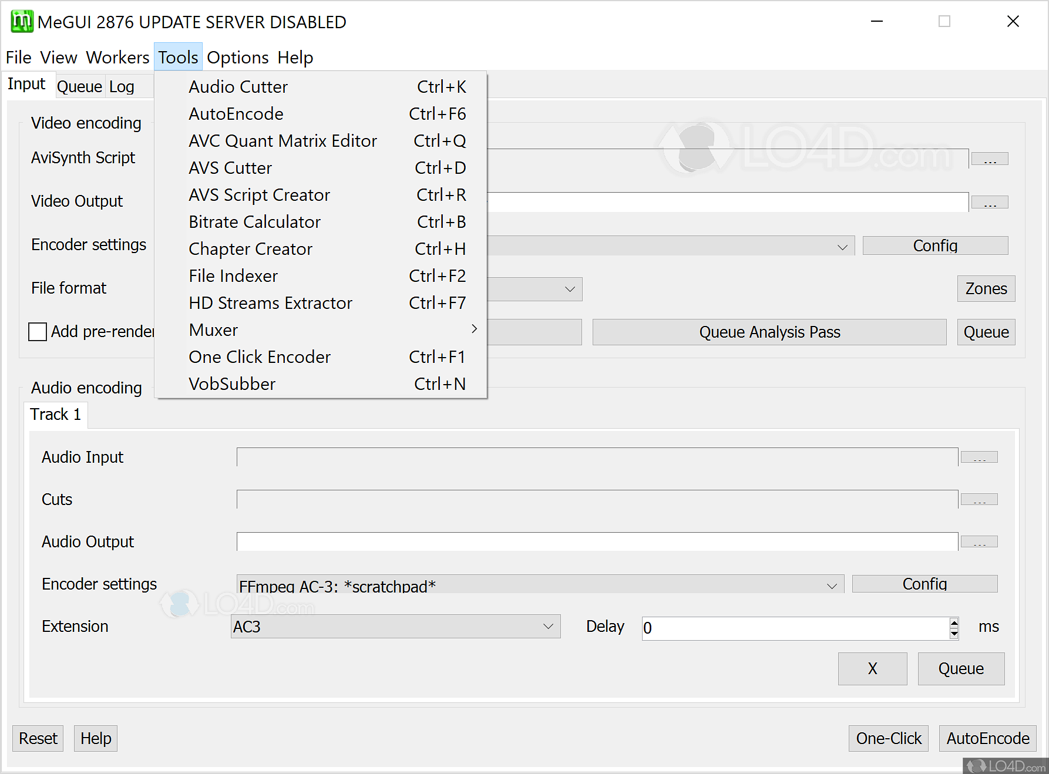Switch to the Queue tab
This screenshot has width=1049, height=774.
[79, 86]
